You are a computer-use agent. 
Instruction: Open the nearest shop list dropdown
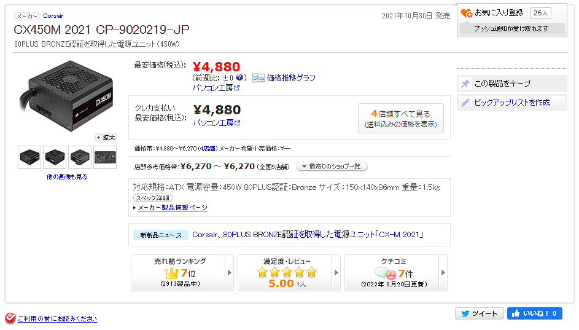(x=332, y=167)
